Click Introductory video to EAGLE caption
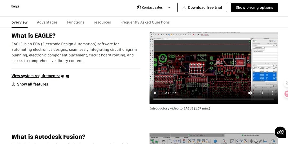 pos(180,108)
